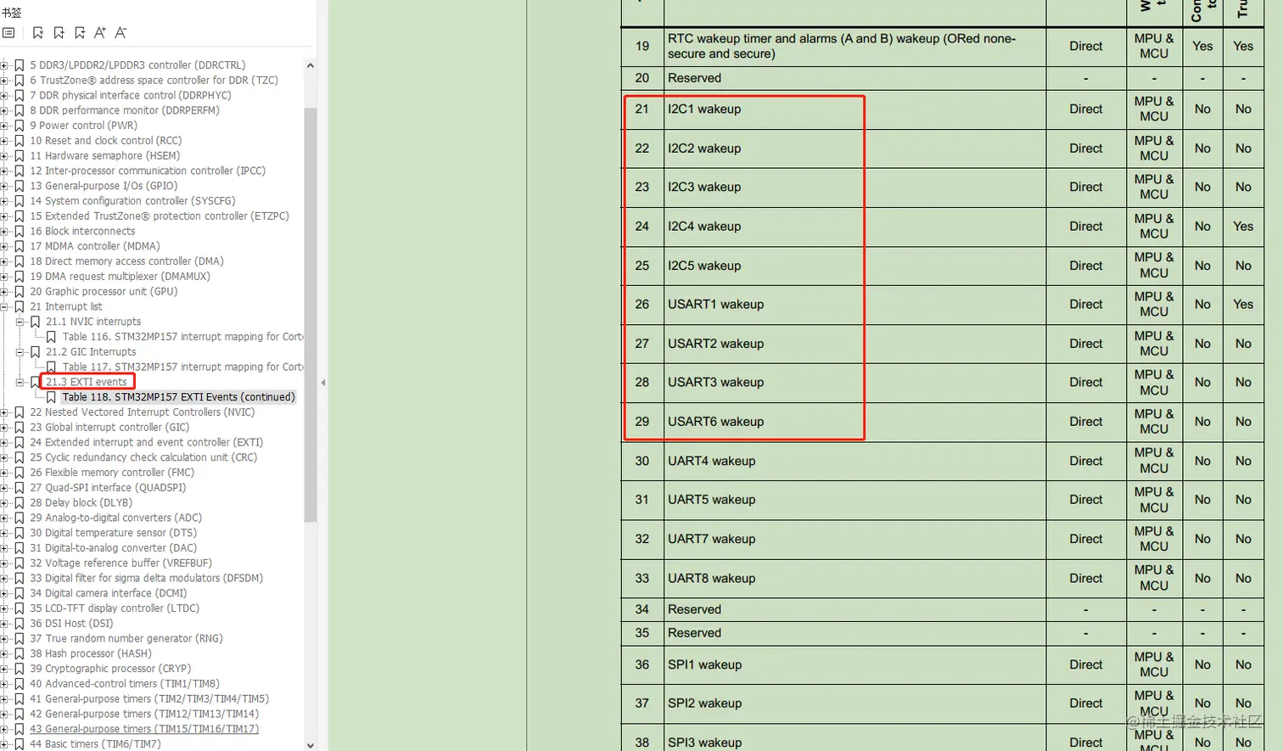Open bookmark 6 TrustZone address space controller
Image resolution: width=1283 pixels, height=751 pixels.
pos(154,81)
